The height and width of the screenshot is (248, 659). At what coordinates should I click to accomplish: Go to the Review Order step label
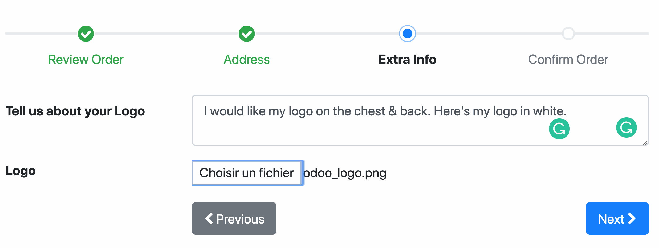click(86, 60)
